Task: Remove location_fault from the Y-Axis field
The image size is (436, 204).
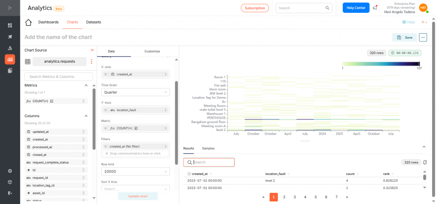Action: tap(106, 110)
